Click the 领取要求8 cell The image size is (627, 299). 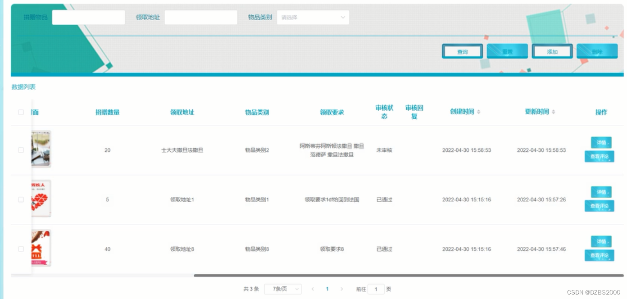(332, 249)
